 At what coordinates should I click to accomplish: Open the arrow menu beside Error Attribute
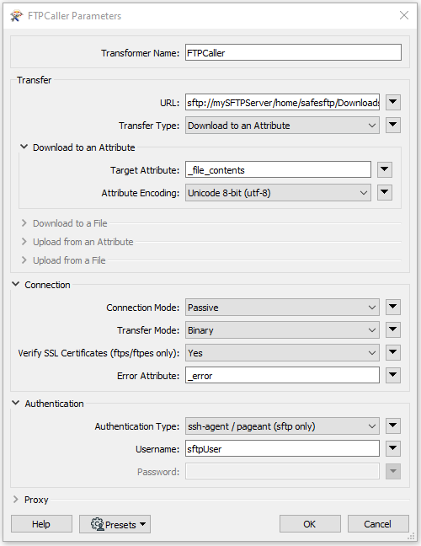393,375
